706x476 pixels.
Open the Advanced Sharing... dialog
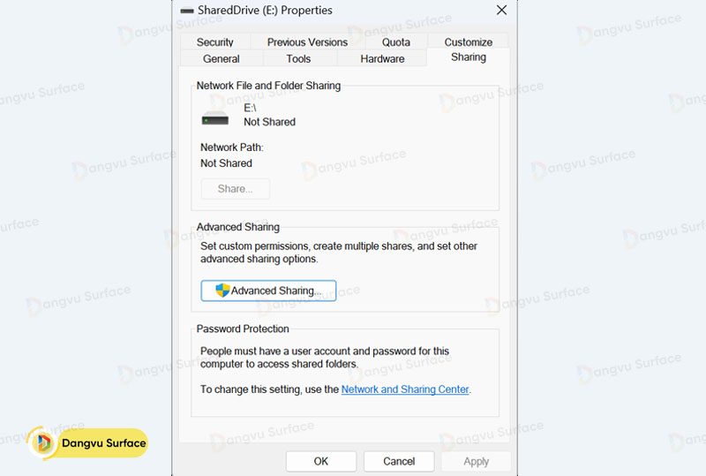[x=268, y=291]
